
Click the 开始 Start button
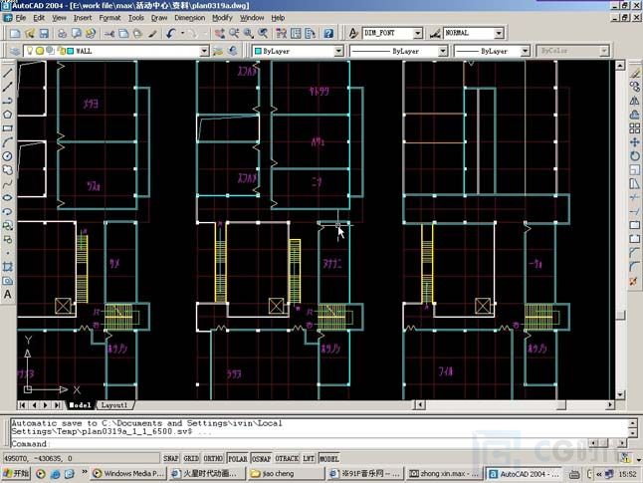tap(16, 474)
